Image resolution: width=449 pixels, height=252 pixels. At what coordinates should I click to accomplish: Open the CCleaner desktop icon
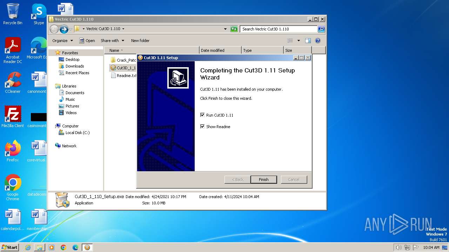point(13,83)
